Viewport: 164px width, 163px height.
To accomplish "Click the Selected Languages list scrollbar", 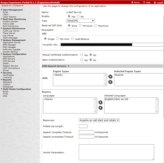I will 156,105.
